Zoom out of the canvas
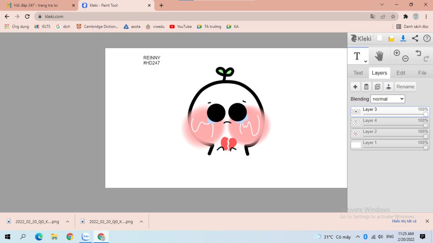The height and width of the screenshot is (243, 433). click(406, 58)
